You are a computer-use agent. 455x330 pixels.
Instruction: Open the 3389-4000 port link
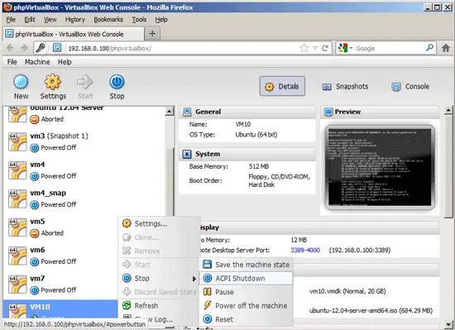305,250
